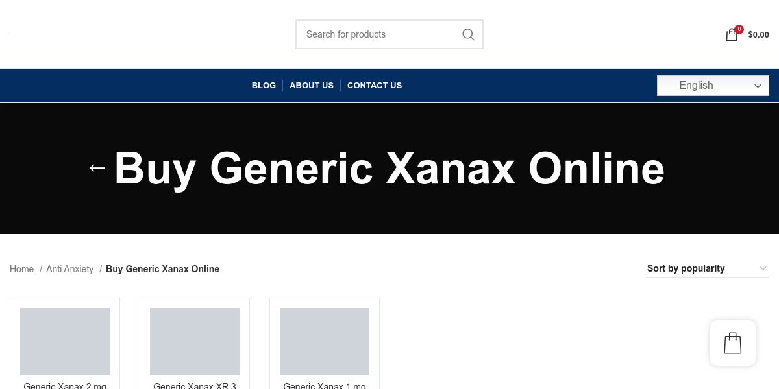Click the language dropdown chevron arrow
Screen dimensions: 779x389
tap(758, 86)
